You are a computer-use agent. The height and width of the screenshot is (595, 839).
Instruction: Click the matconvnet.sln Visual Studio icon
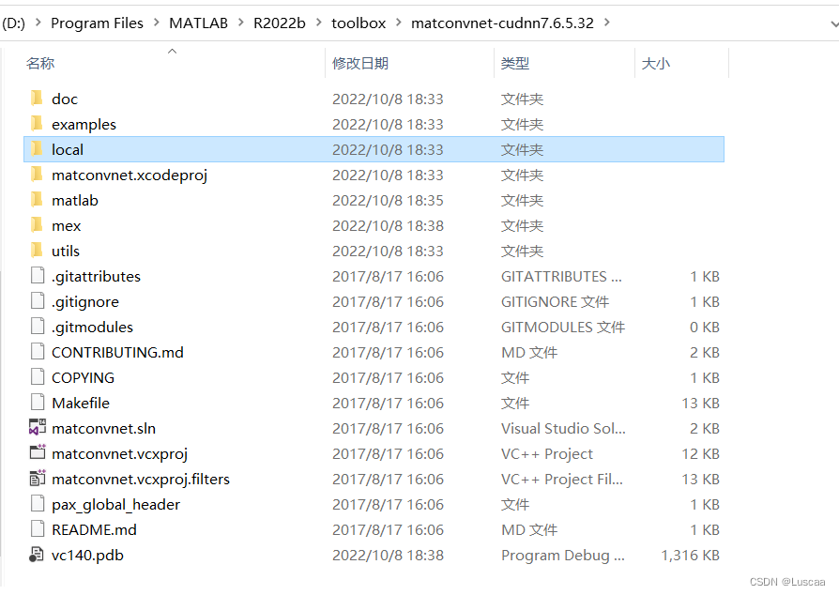[38, 427]
